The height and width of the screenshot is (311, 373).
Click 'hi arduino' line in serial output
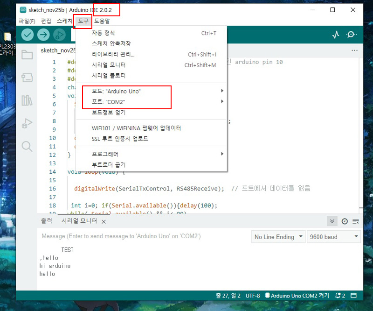coord(55,266)
